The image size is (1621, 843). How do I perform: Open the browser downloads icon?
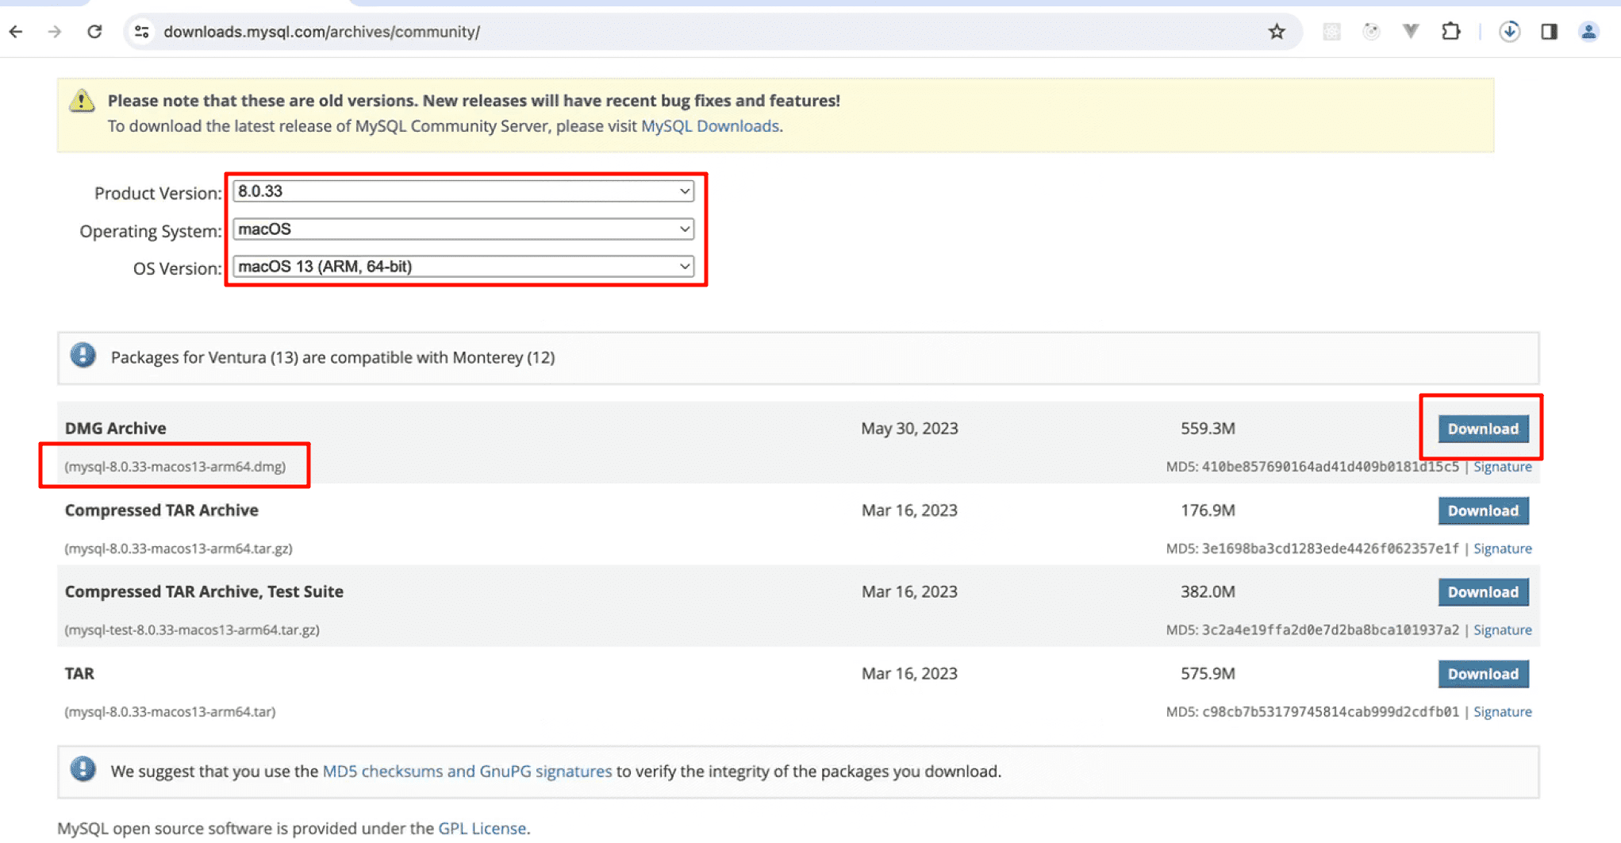[x=1509, y=32]
